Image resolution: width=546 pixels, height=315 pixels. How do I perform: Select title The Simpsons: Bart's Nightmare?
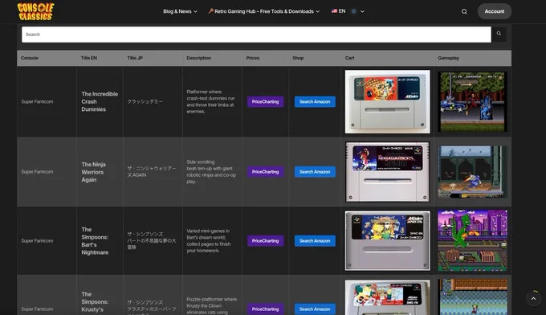tap(95, 241)
